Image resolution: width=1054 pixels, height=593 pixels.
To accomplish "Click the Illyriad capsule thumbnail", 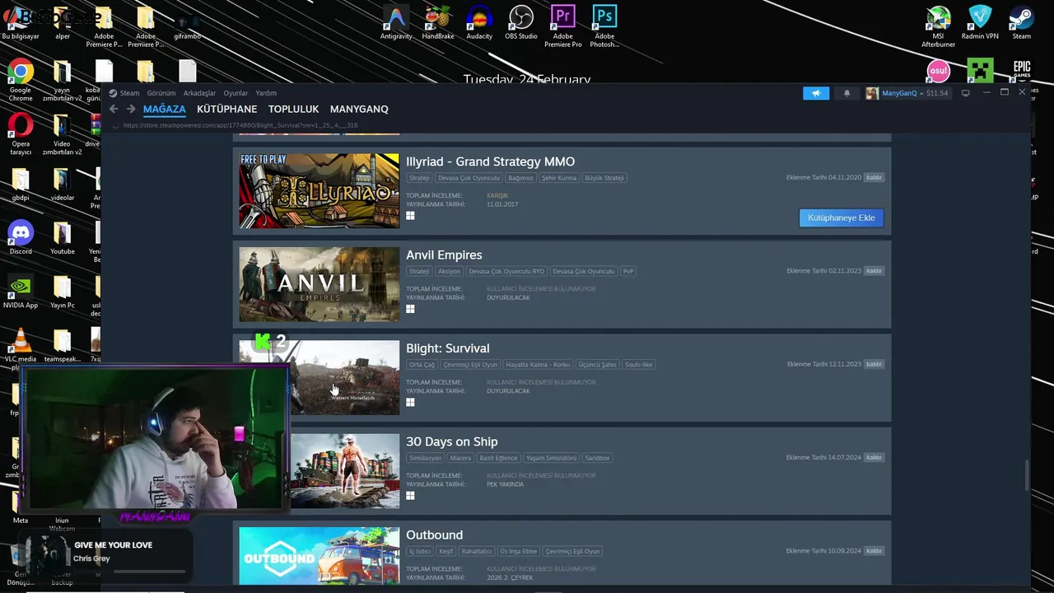I will click(319, 191).
